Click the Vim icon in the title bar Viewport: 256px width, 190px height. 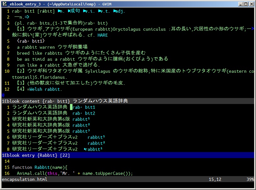(4, 4)
